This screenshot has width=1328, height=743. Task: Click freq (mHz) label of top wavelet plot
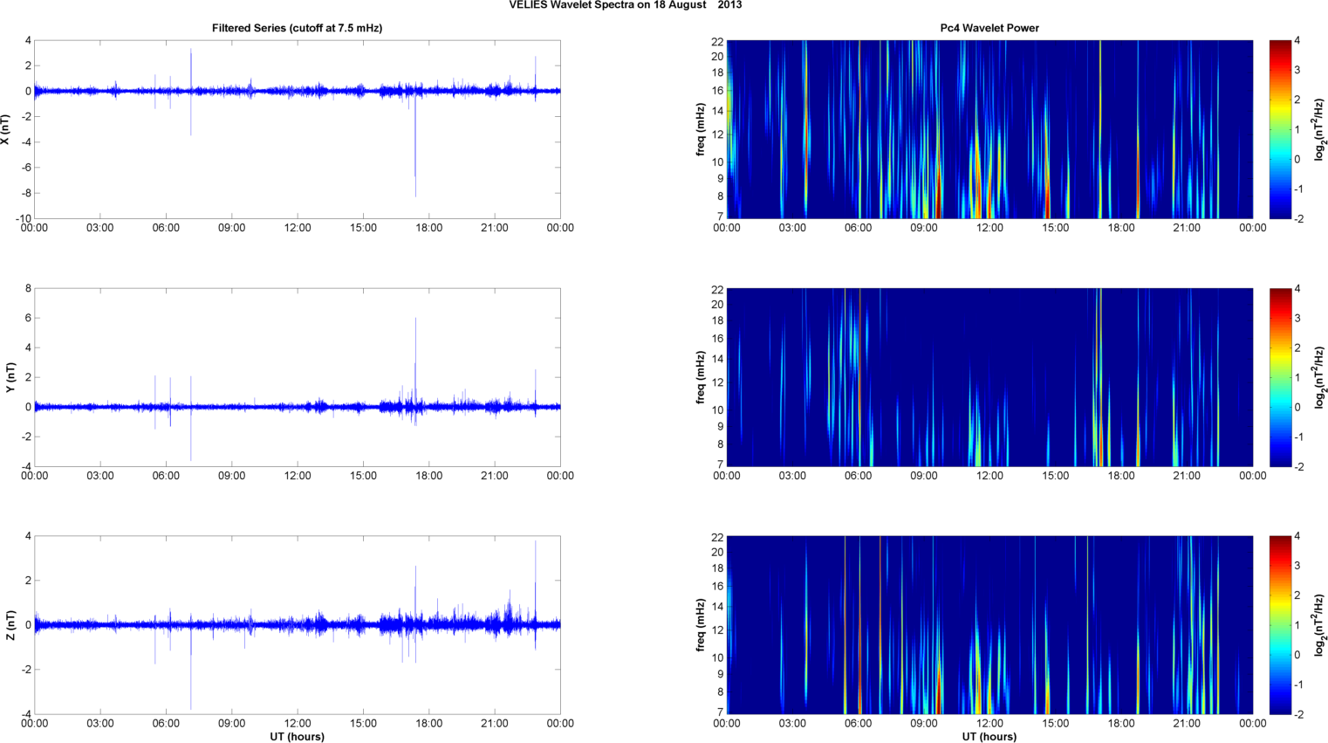pyautogui.click(x=701, y=129)
